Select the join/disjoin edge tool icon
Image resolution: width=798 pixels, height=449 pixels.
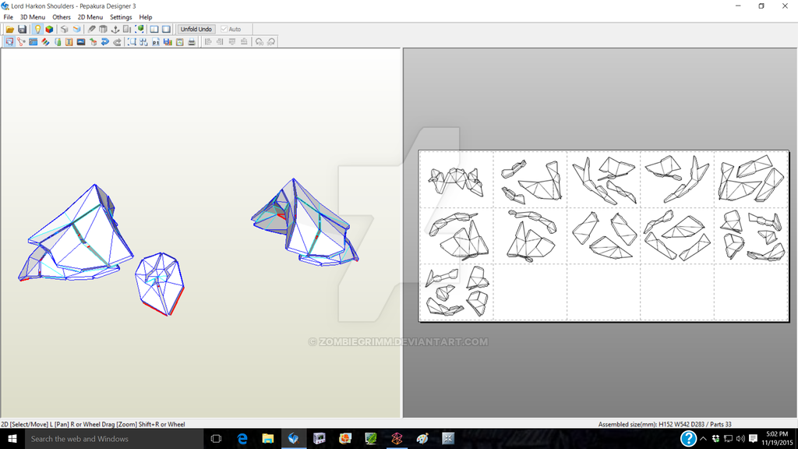[21, 42]
